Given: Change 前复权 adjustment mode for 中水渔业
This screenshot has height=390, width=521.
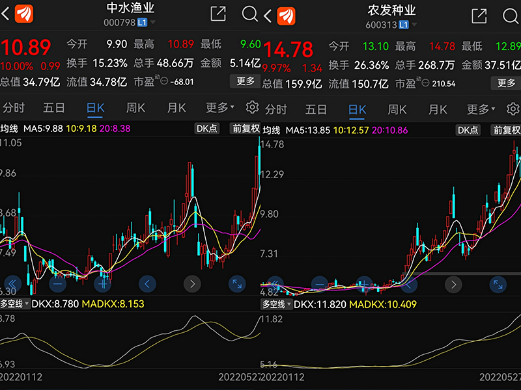Looking at the screenshot, I should coord(246,128).
